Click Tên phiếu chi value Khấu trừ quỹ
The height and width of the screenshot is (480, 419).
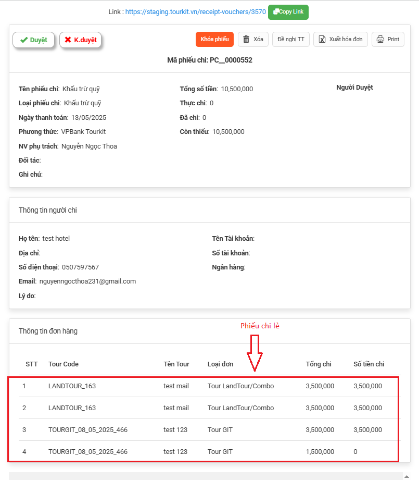(x=81, y=89)
